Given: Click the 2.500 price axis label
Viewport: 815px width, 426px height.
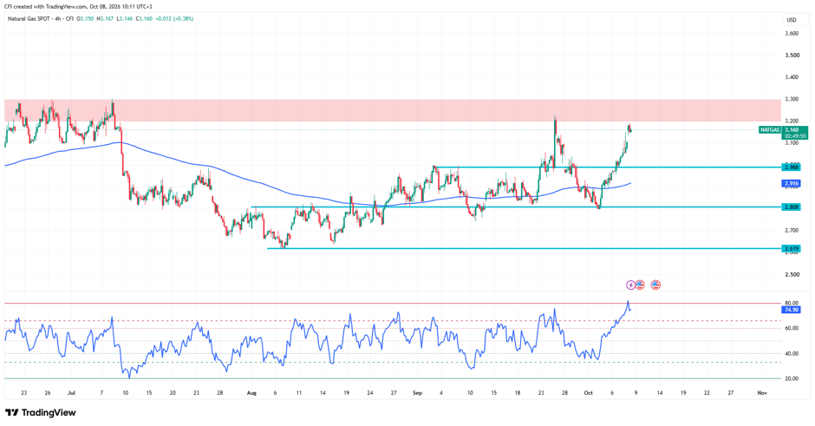Looking at the screenshot, I should click(x=792, y=275).
